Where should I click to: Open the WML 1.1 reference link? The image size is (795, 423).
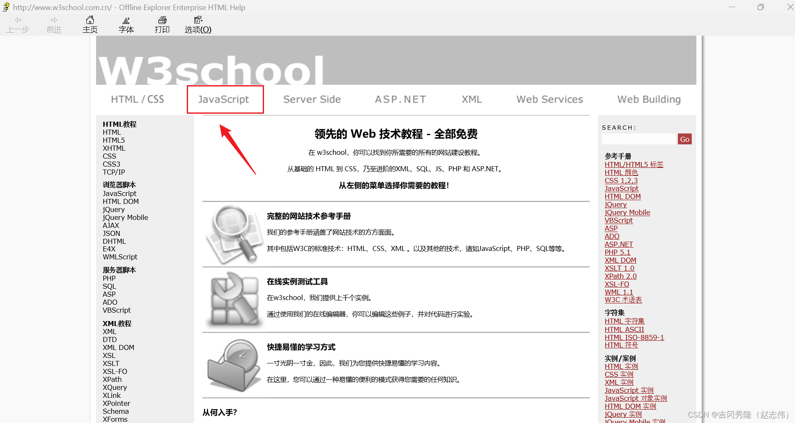[x=619, y=292]
